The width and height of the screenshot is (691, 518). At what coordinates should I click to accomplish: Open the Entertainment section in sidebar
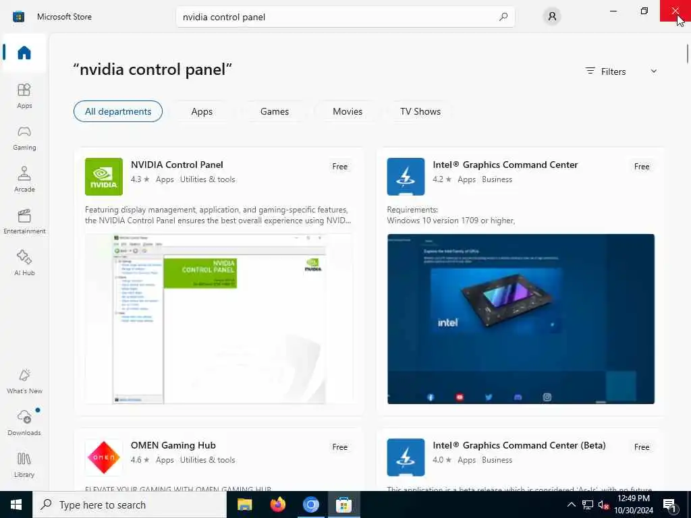pos(24,221)
